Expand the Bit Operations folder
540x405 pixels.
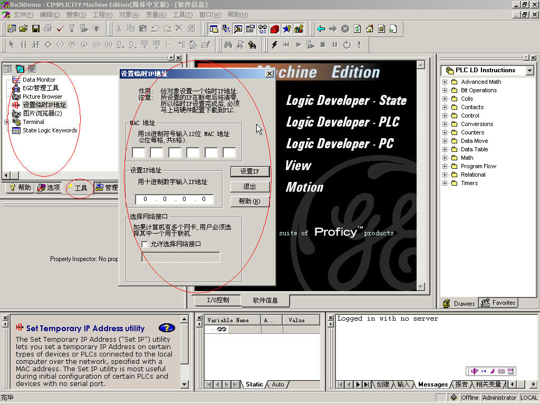point(445,90)
